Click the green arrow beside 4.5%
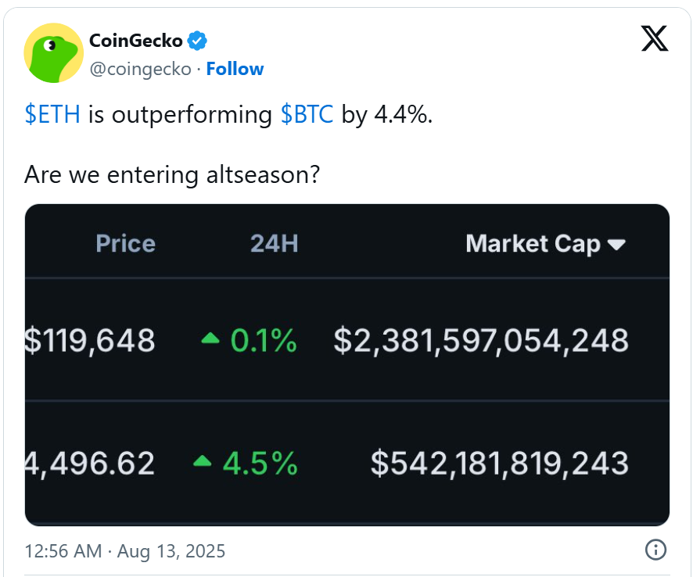This screenshot has width=693, height=577. click(203, 461)
